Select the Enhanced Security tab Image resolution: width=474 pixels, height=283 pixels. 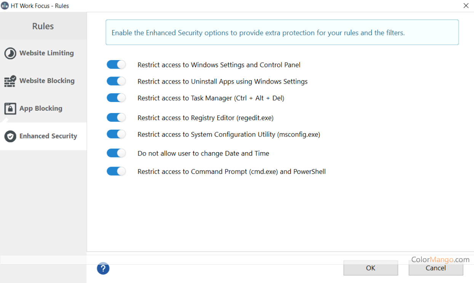[48, 136]
